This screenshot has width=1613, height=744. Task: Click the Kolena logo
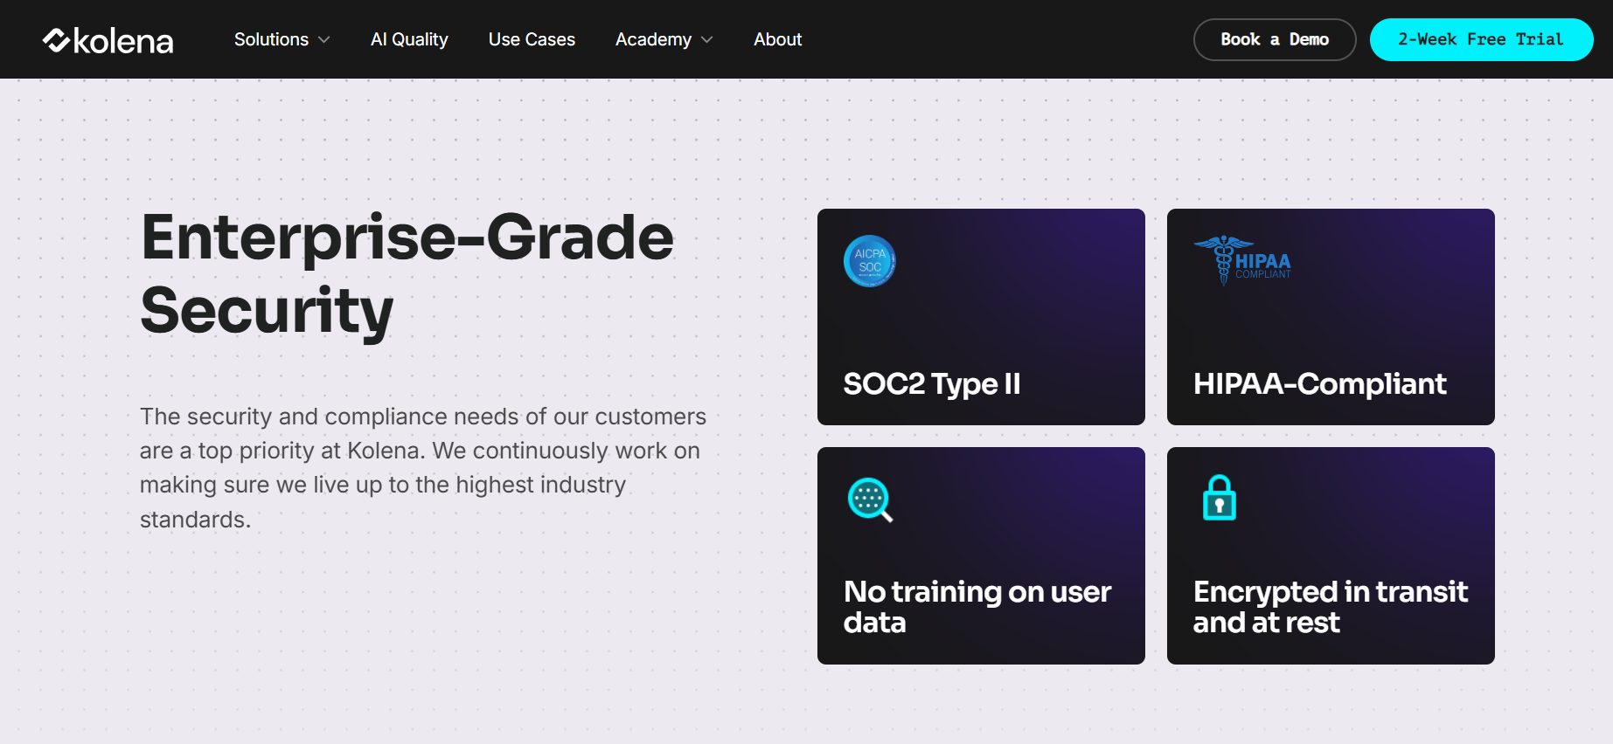(x=108, y=40)
